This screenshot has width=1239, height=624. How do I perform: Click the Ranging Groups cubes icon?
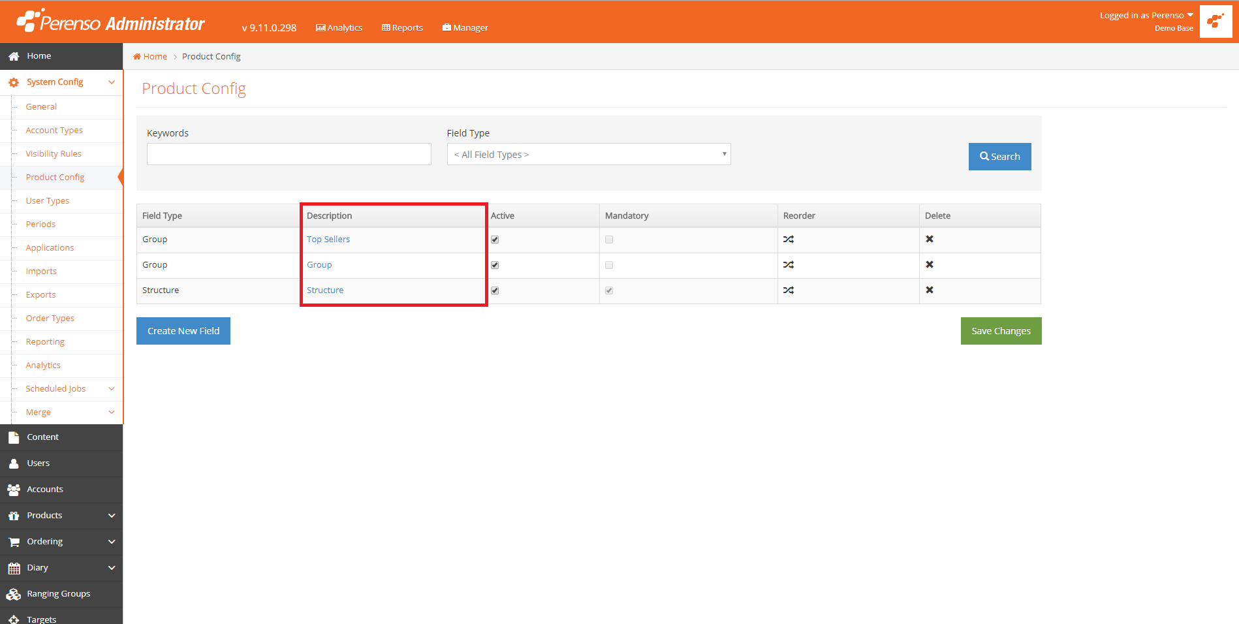(x=14, y=594)
